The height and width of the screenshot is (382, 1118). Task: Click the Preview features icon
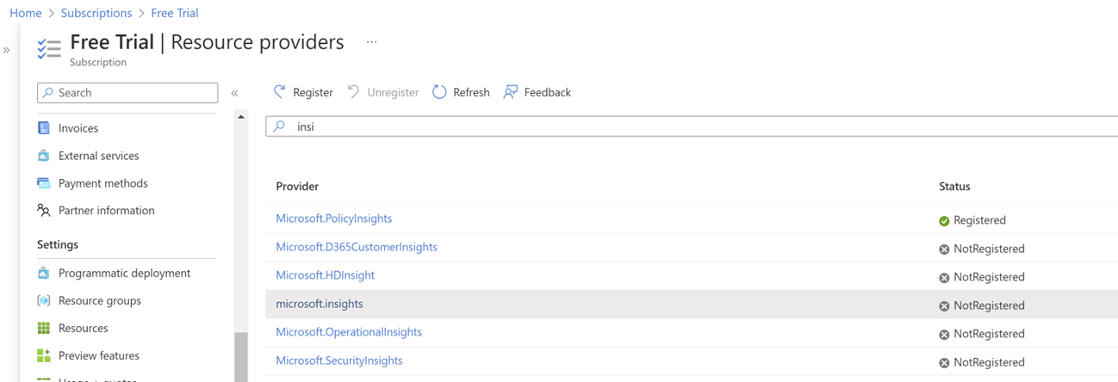pyautogui.click(x=44, y=355)
